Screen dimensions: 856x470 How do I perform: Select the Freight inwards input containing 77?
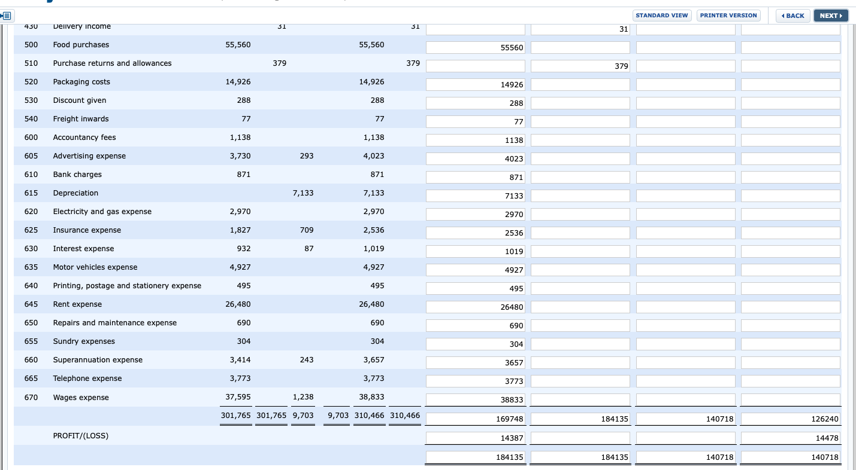pos(476,122)
